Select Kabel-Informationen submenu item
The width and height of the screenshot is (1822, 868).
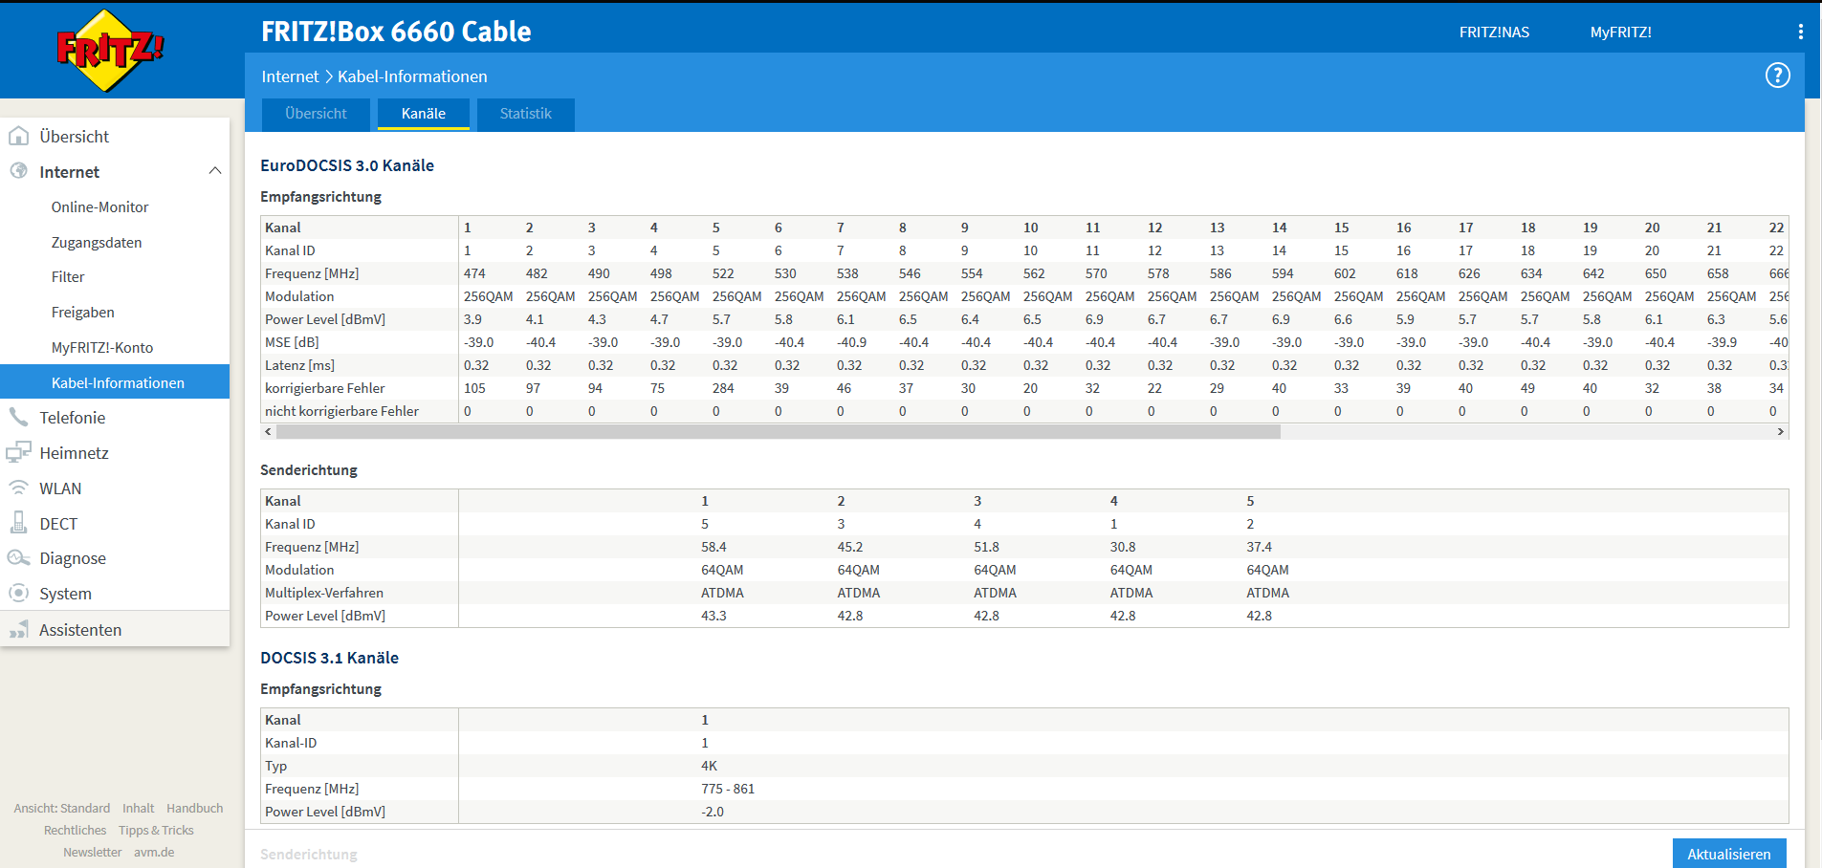pyautogui.click(x=115, y=382)
